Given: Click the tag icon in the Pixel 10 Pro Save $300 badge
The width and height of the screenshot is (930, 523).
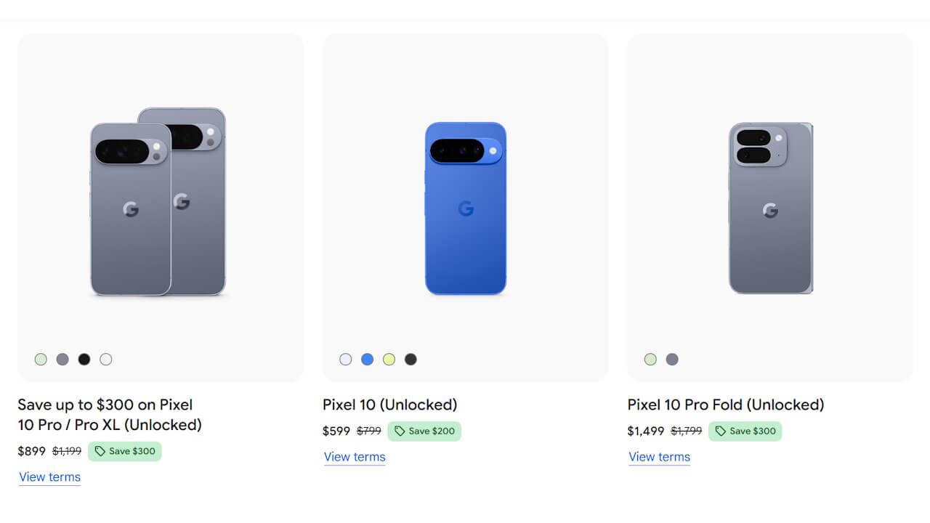Looking at the screenshot, I should tap(102, 451).
